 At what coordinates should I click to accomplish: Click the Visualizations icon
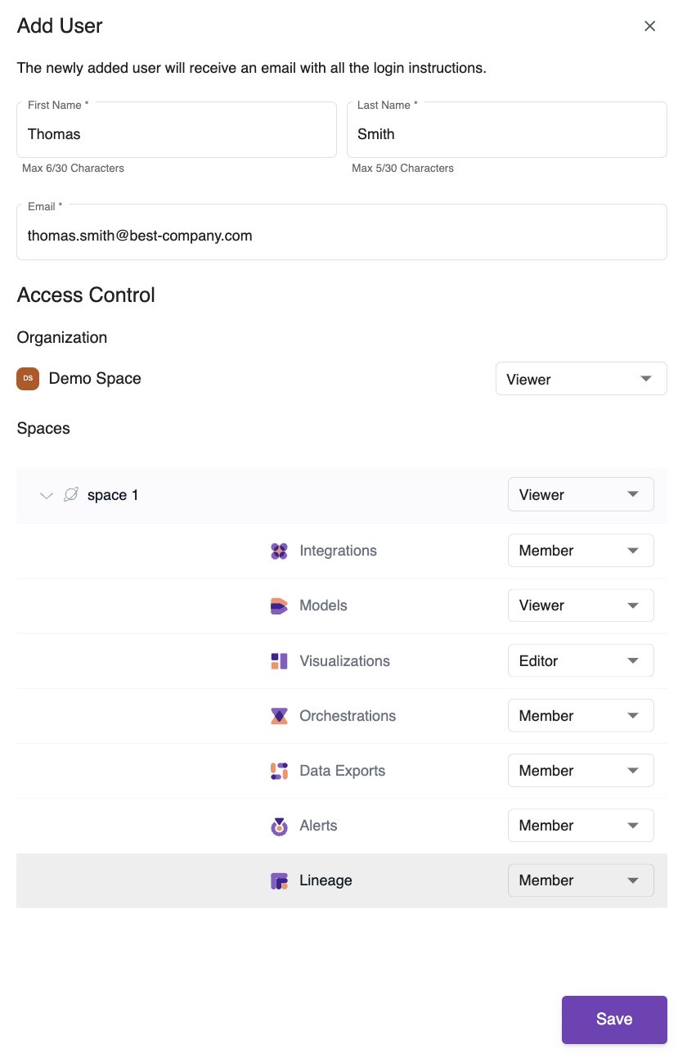click(x=279, y=661)
